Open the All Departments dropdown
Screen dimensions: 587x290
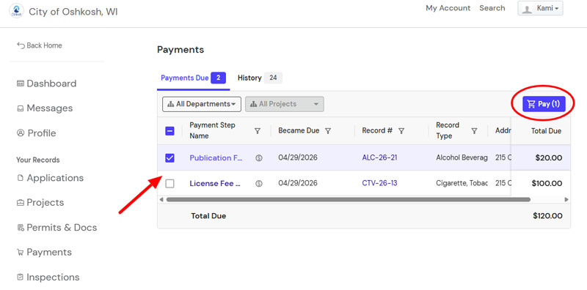202,104
